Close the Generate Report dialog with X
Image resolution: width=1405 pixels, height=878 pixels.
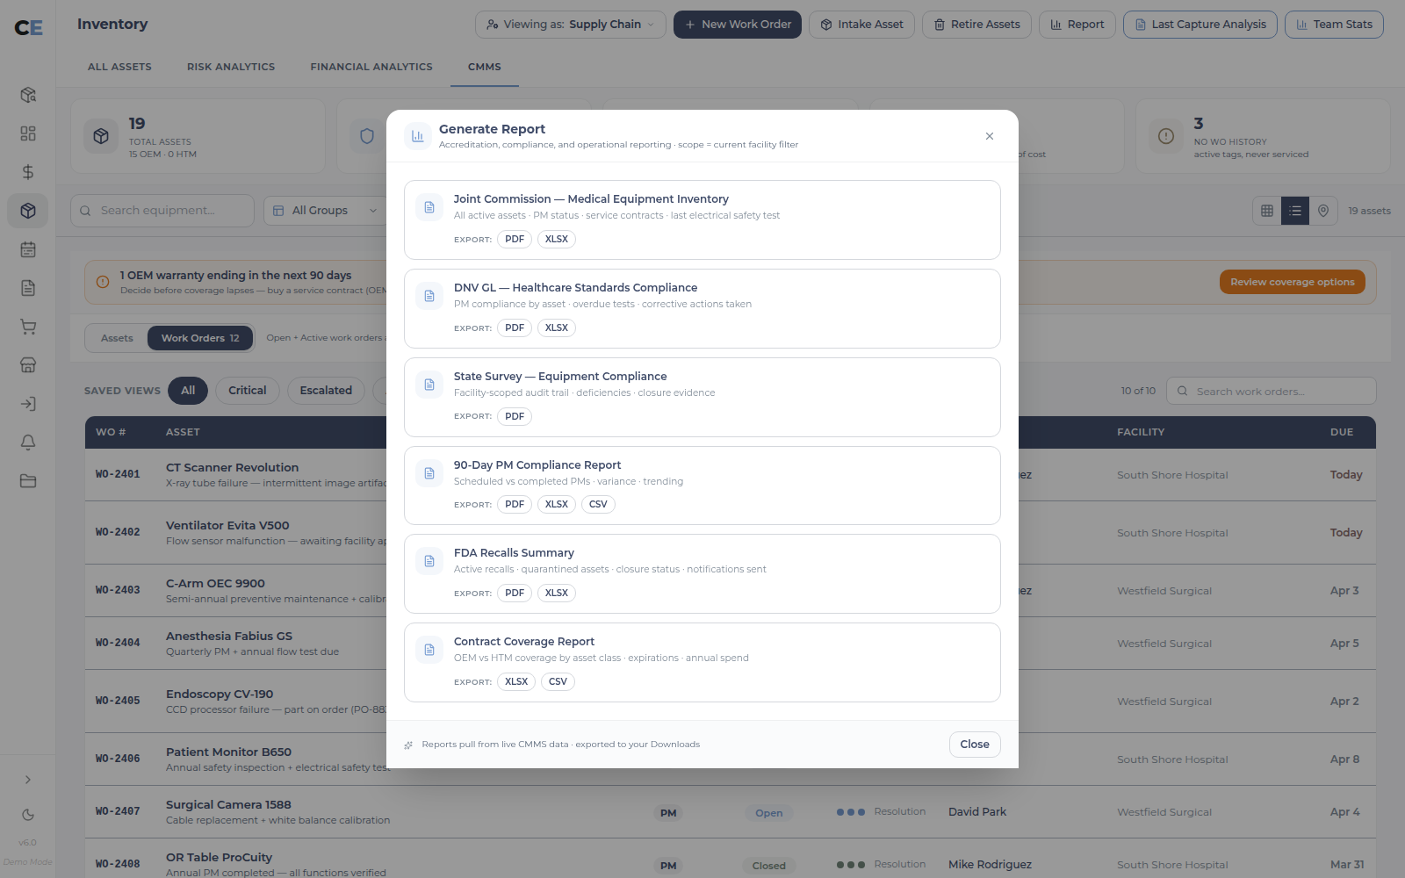pyautogui.click(x=990, y=136)
